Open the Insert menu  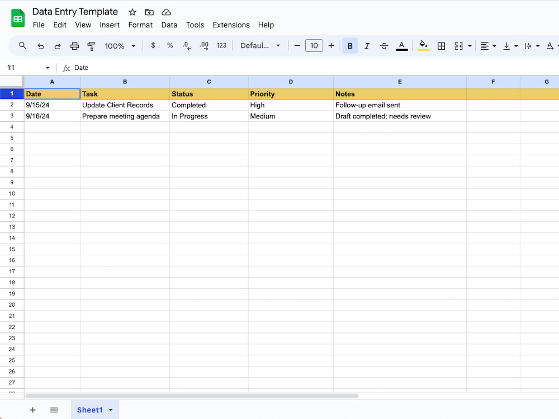click(x=110, y=25)
